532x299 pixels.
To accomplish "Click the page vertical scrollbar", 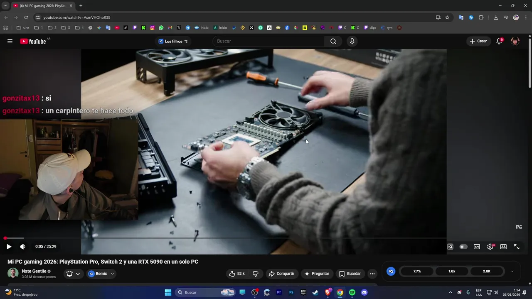I will pos(530,62).
